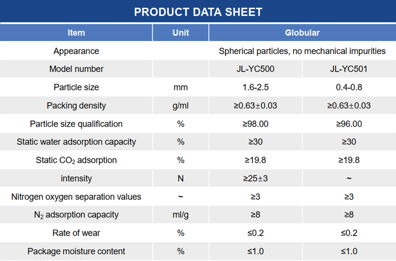Select the ≥98.00 qualification value
The height and width of the screenshot is (261, 396).
click(255, 124)
